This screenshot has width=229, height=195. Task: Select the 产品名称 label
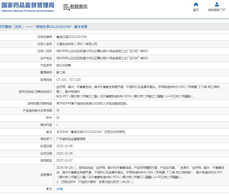(46, 65)
